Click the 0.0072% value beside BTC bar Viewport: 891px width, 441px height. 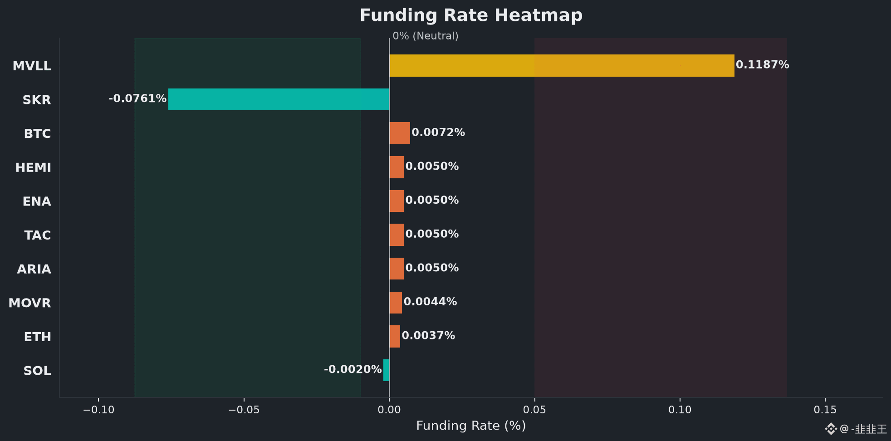click(x=438, y=132)
